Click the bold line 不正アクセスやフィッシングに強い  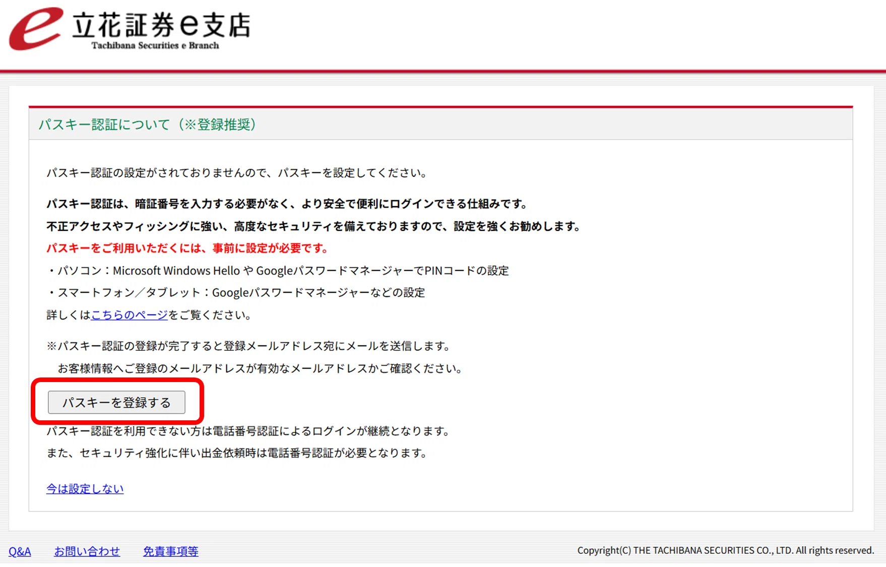point(313,226)
